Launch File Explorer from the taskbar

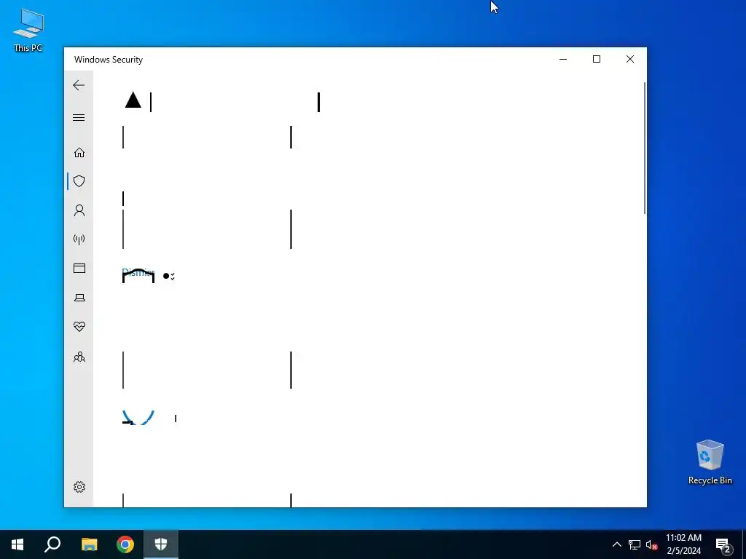pos(89,544)
